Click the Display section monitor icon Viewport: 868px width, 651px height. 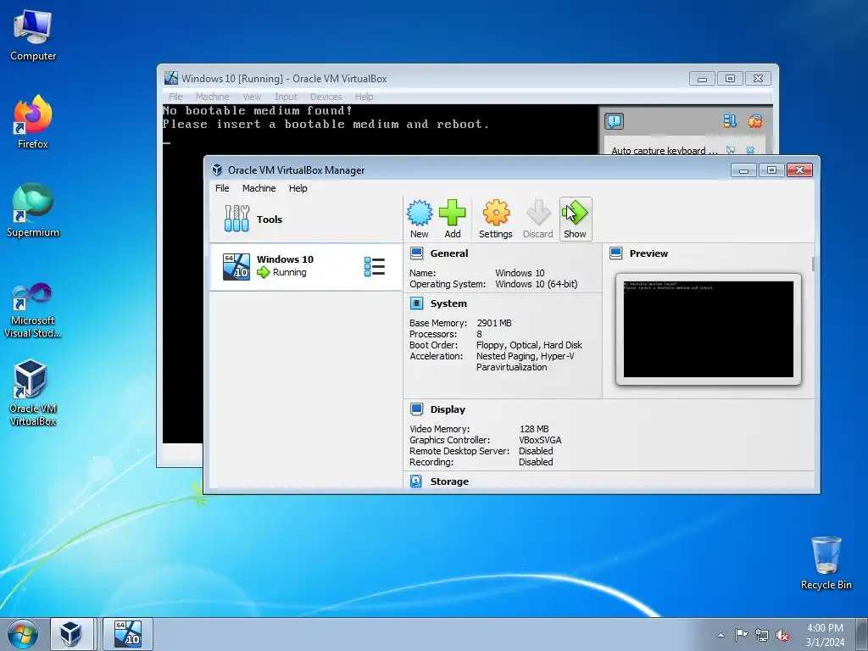click(x=417, y=409)
